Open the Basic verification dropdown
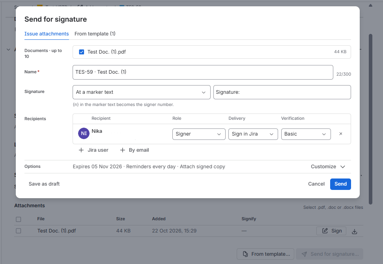383x264 pixels. click(306, 134)
